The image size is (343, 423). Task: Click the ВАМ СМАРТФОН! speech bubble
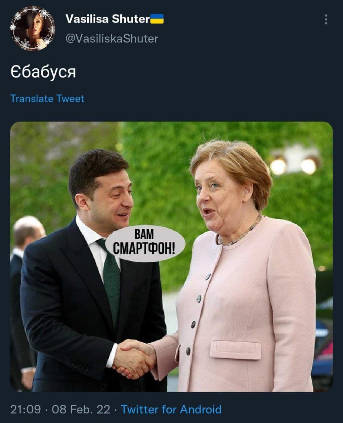pos(145,244)
